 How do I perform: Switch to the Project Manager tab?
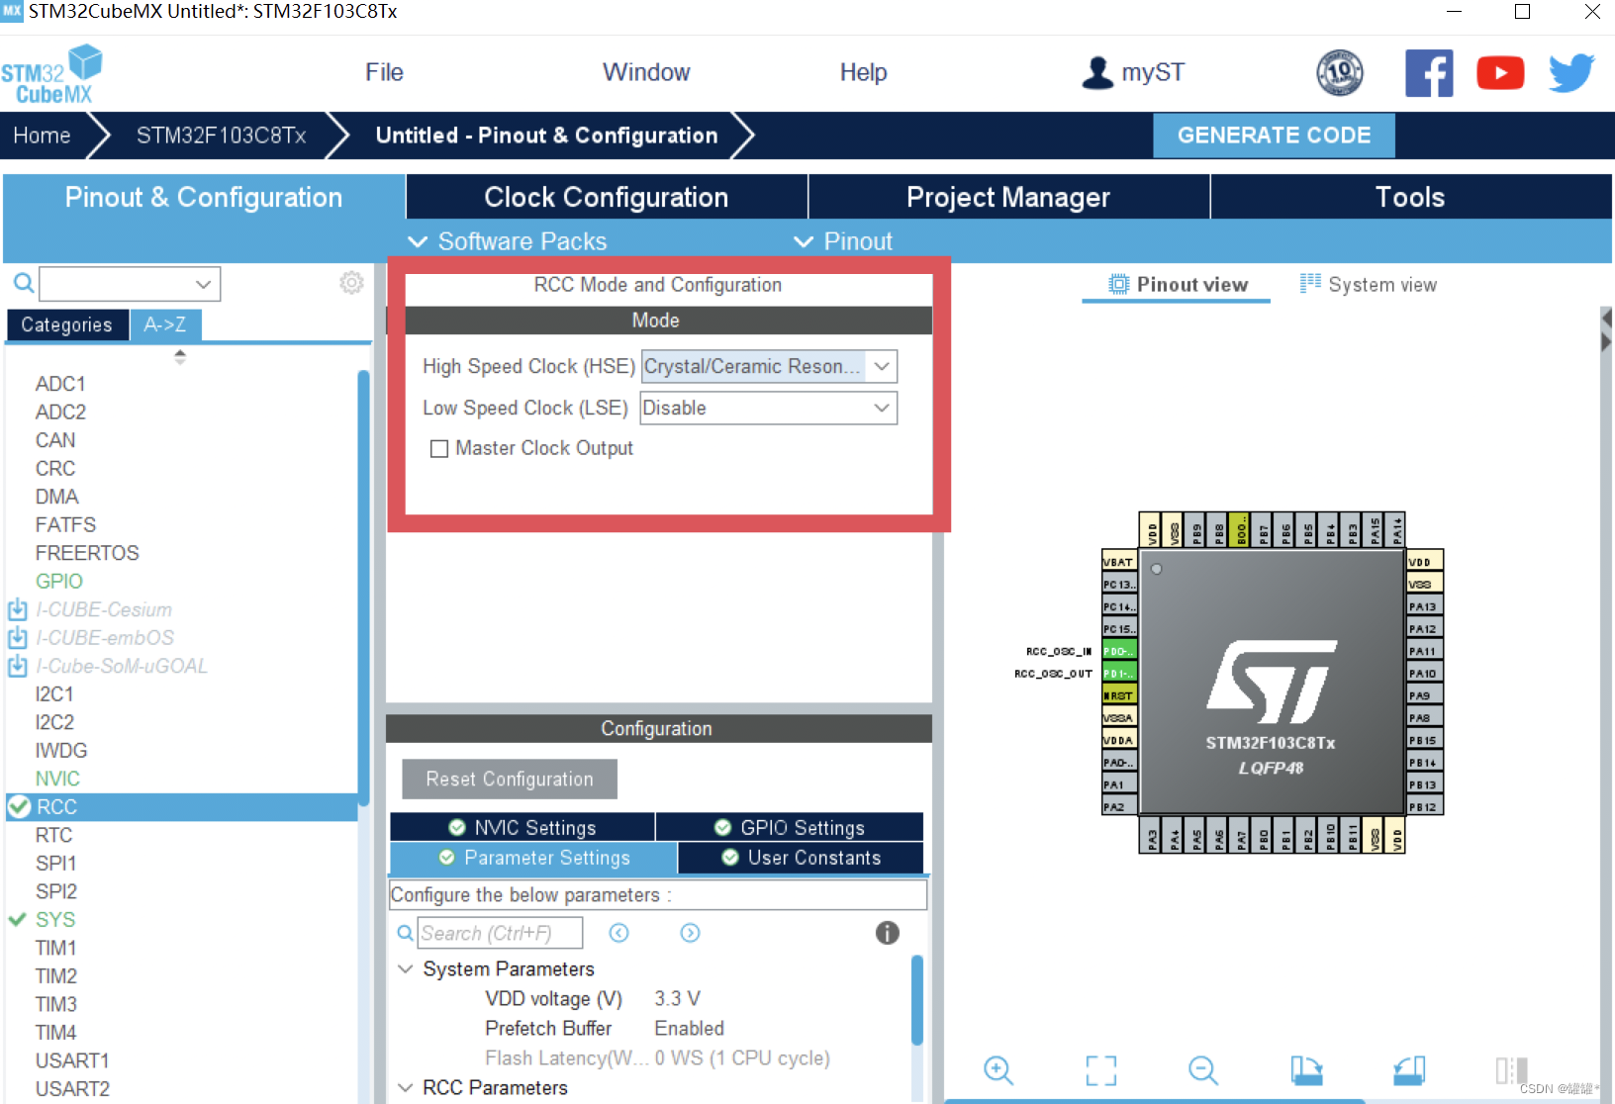pyautogui.click(x=1008, y=197)
